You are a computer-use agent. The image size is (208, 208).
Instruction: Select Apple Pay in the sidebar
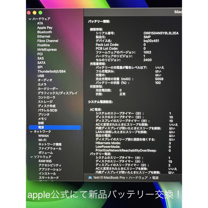45,28
